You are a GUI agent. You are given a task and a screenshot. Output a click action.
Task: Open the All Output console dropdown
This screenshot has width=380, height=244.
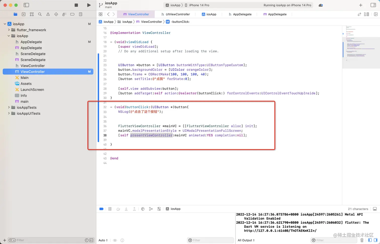click(246, 240)
